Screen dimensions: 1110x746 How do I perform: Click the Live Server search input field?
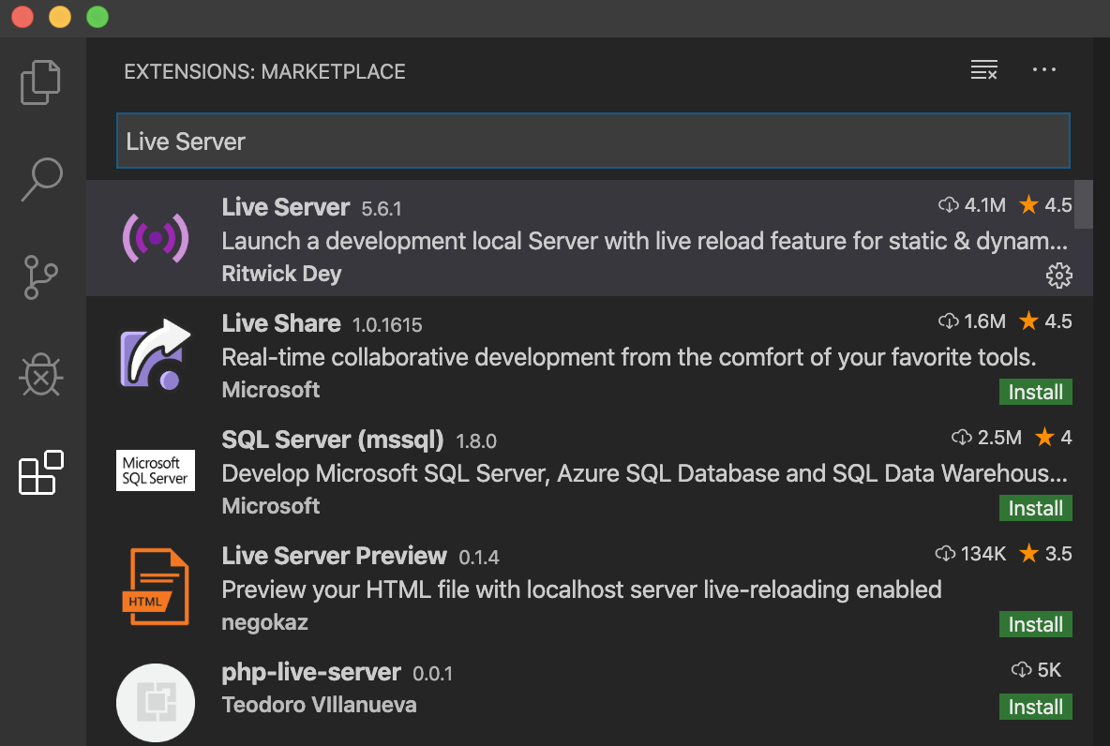coord(593,141)
